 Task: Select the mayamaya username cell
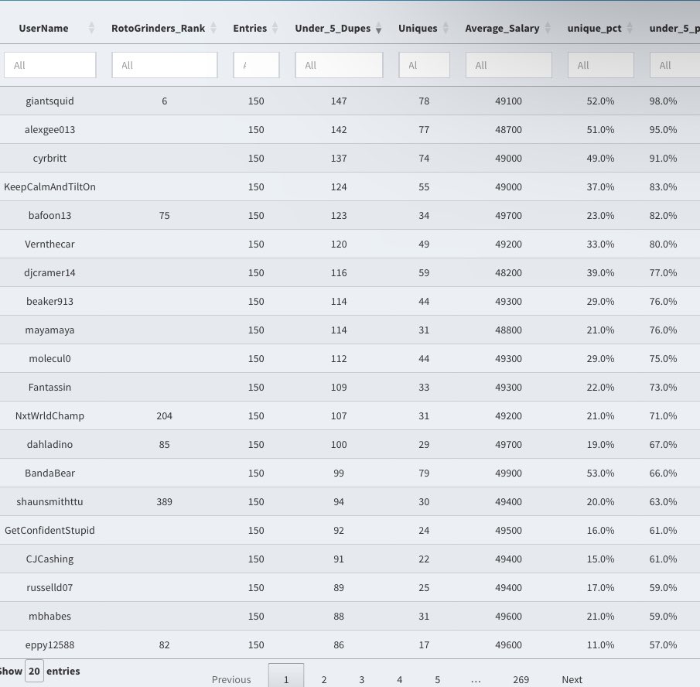click(x=50, y=330)
